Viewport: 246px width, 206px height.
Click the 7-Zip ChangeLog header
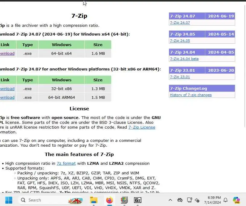click(202, 89)
